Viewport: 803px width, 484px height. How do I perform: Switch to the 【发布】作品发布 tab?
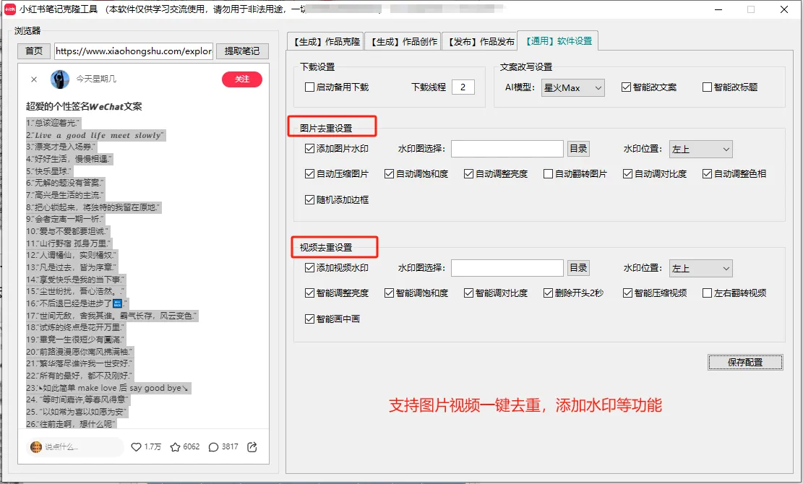[x=480, y=40]
